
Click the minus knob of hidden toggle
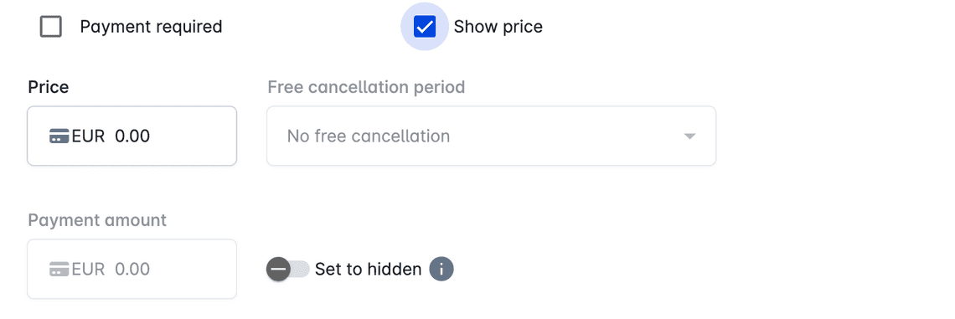coord(278,269)
